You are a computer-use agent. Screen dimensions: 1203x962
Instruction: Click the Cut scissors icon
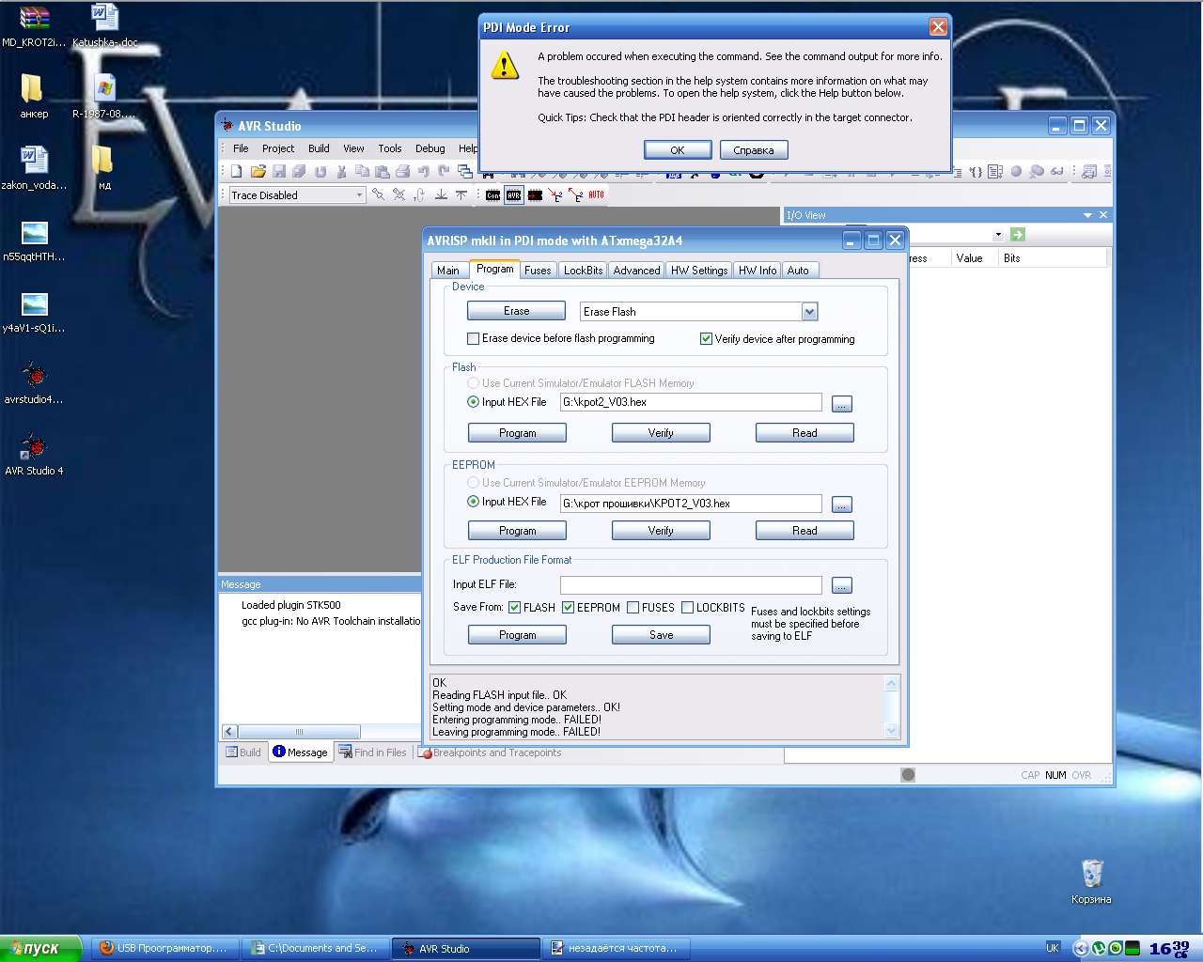click(x=341, y=171)
